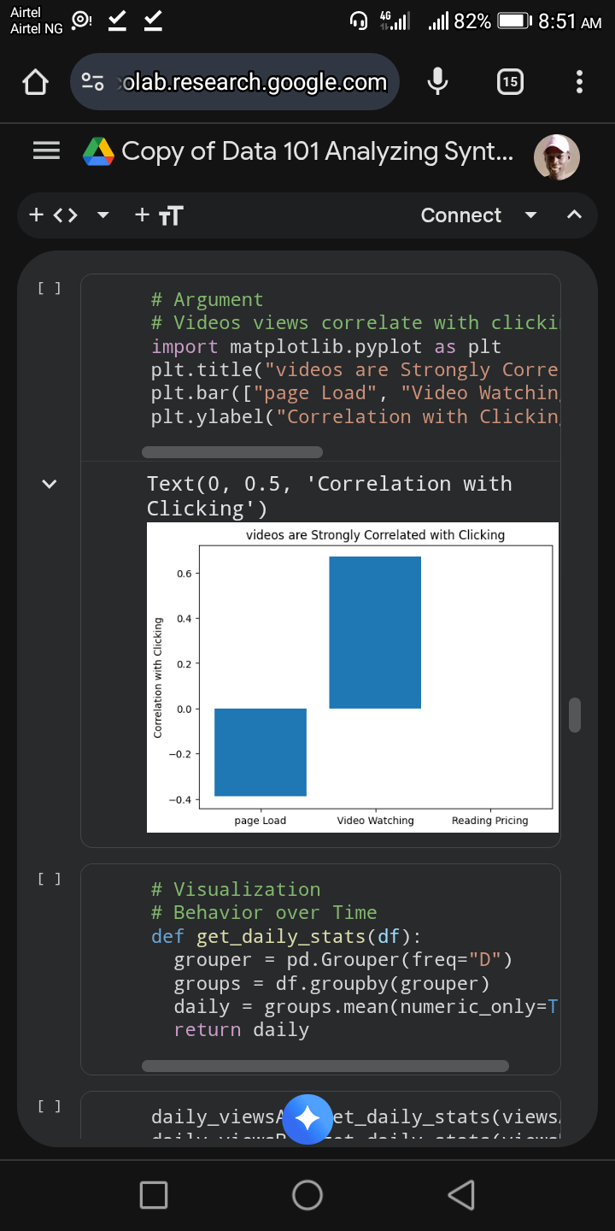Open the Gemini AI sparkle button
Viewport: 615px width, 1231px height.
307,1118
